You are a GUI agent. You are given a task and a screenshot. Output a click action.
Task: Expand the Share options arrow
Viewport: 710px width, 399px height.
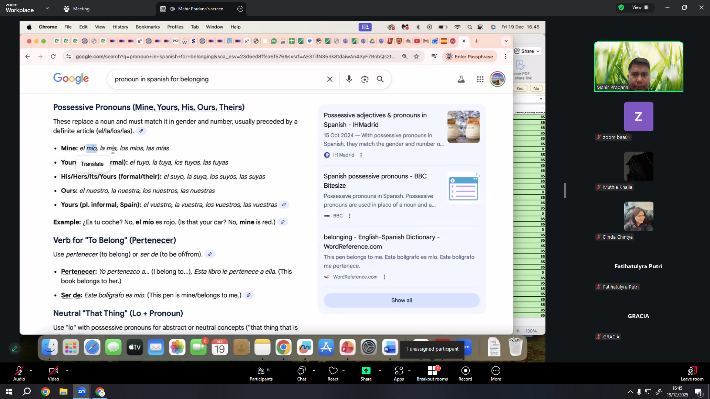380,370
